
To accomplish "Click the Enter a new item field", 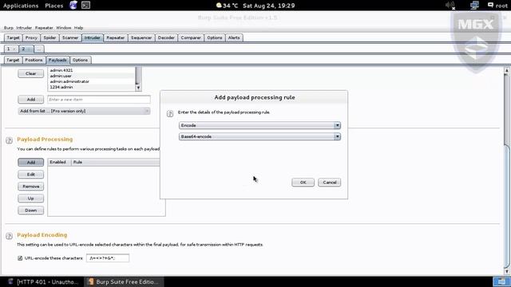I will (99, 99).
